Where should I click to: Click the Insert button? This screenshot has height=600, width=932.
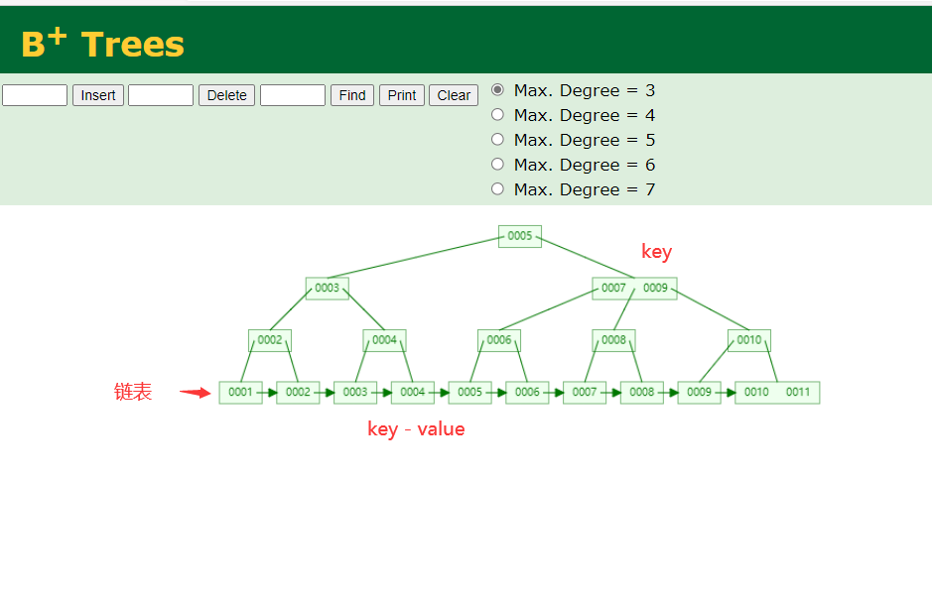click(98, 95)
